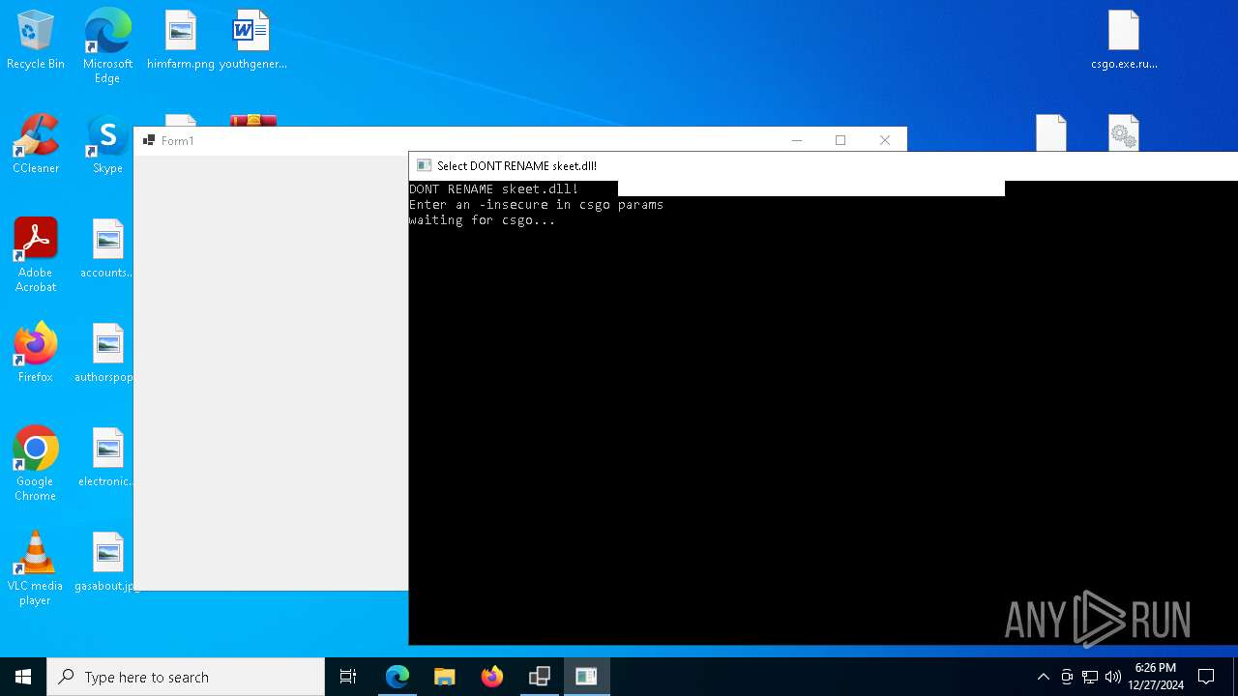Open Firefox desktop shortcut

(36, 354)
